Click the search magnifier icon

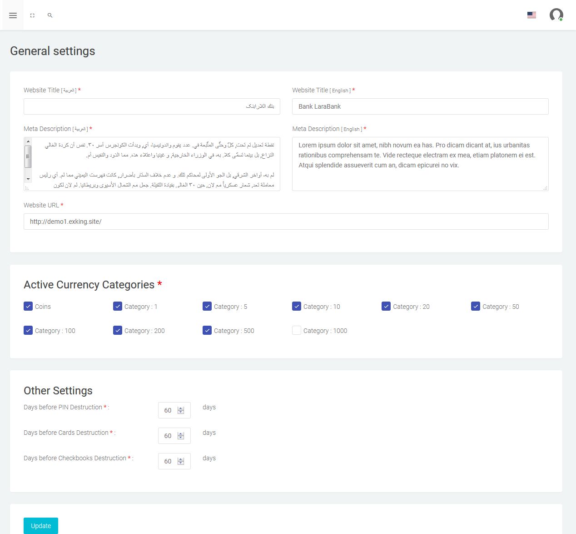pos(50,15)
